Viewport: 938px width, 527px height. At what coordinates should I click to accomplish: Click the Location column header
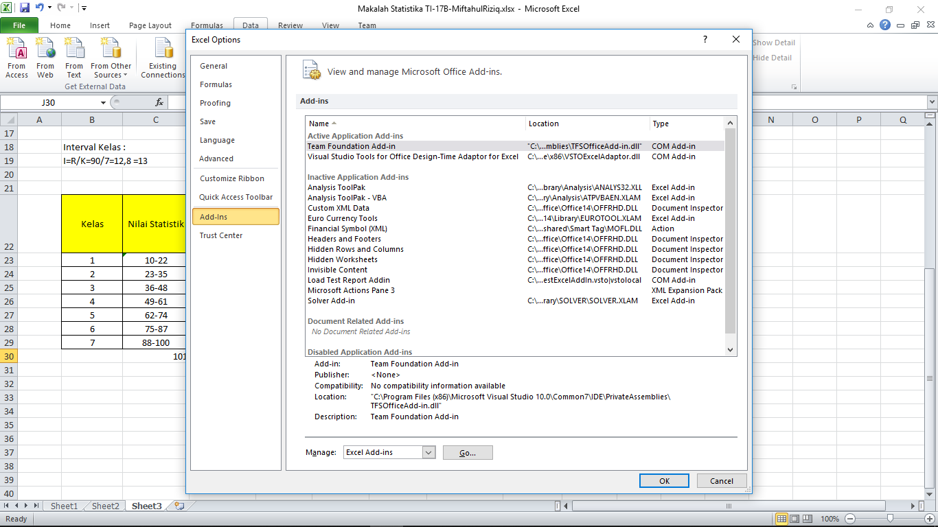[x=588, y=124]
